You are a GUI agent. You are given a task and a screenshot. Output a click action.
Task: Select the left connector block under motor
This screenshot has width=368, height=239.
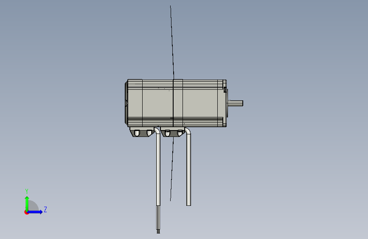point(142,132)
